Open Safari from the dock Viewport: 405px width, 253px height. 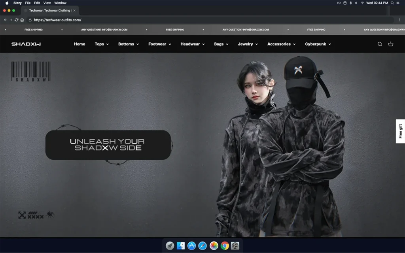click(202, 246)
